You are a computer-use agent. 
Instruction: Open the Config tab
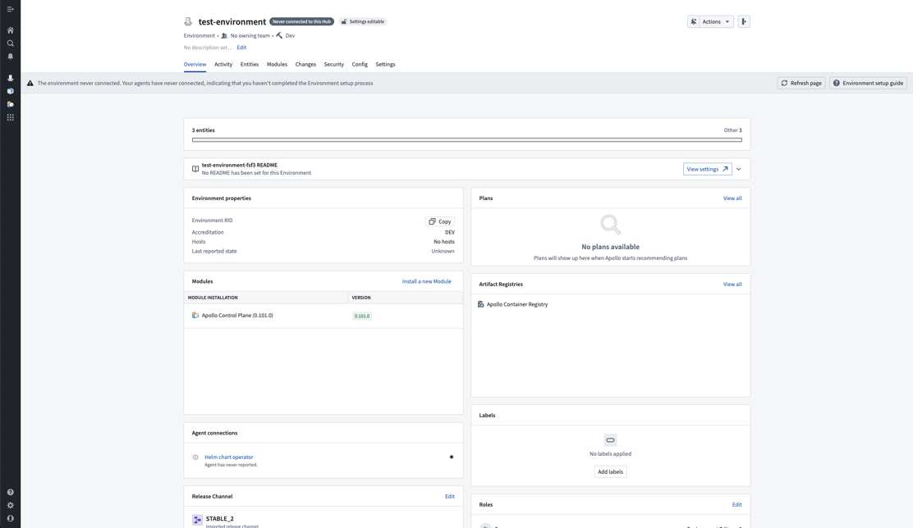tap(360, 65)
